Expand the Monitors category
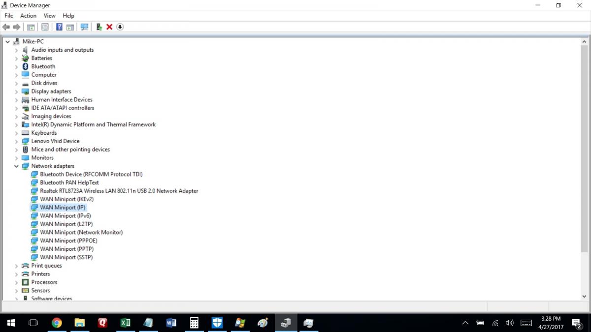 (x=16, y=158)
